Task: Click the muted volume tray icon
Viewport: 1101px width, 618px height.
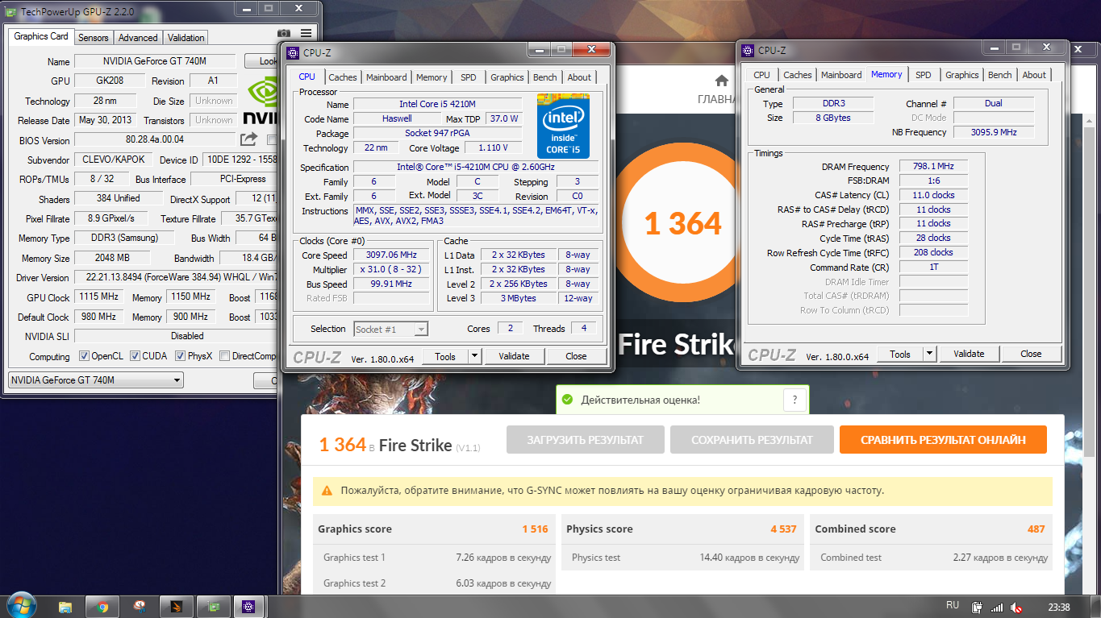Action: (x=1016, y=608)
